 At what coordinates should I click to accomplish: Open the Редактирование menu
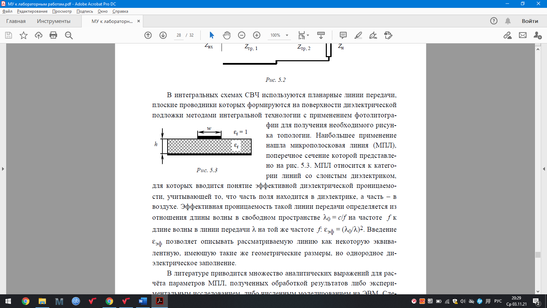click(32, 11)
